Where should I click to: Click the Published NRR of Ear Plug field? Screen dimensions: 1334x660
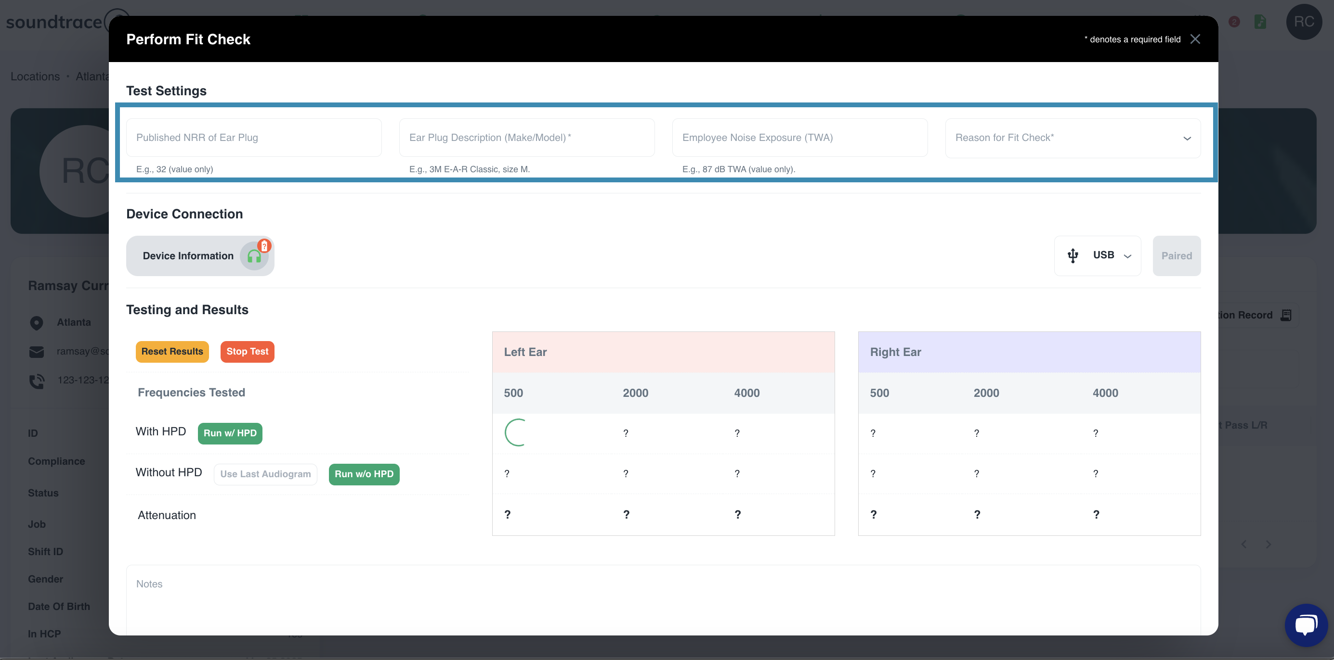pos(254,138)
